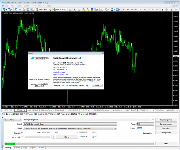Switch to the AUDUSD,H1 chart tab

118,110
